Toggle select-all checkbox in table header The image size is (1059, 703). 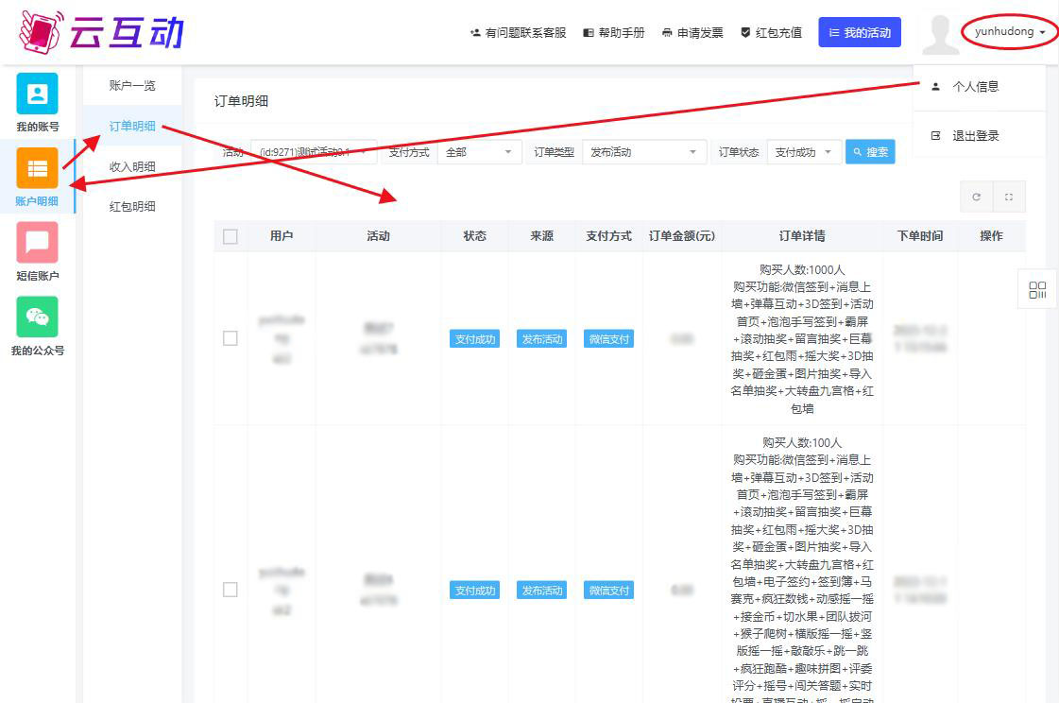pyautogui.click(x=231, y=236)
